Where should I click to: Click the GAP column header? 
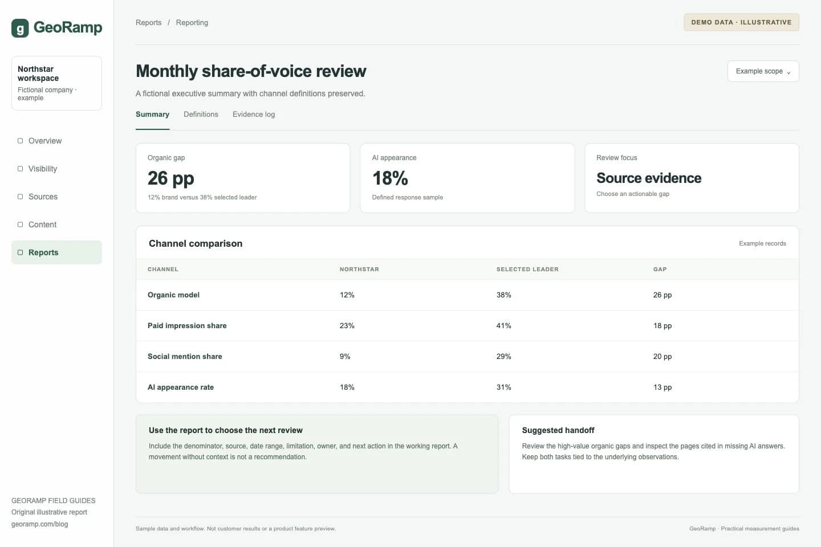pos(660,269)
